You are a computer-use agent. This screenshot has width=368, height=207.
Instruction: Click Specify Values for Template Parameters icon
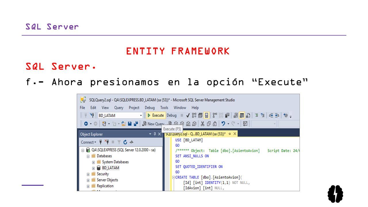pyautogui.click(x=285, y=115)
